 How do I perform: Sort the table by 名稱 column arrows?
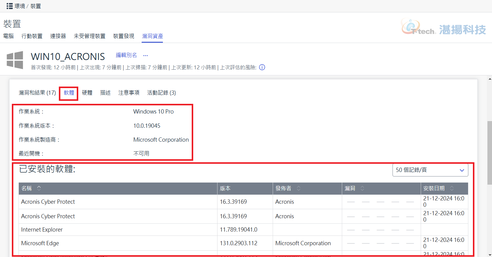[x=39, y=188]
